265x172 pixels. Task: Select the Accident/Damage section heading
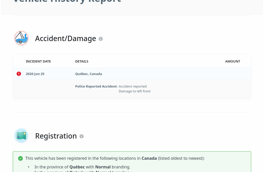pyautogui.click(x=65, y=39)
